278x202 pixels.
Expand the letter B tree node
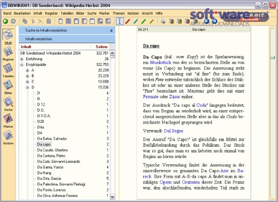27,76
